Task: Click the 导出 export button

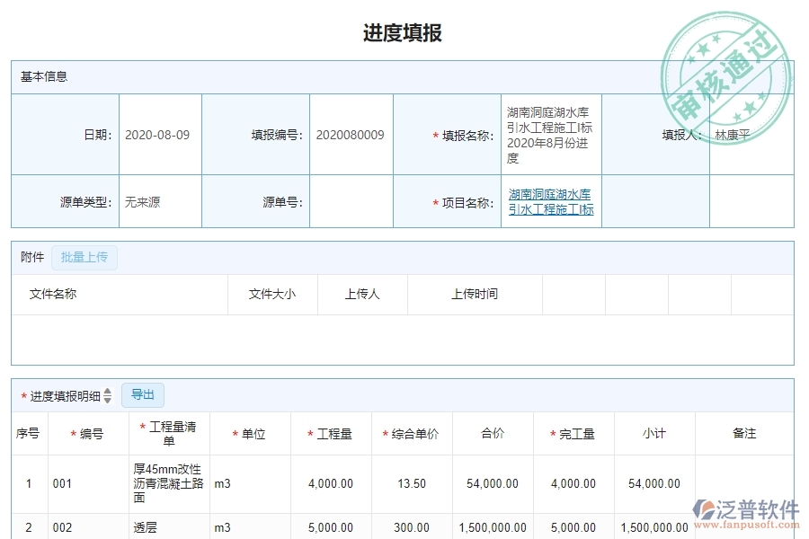Action: 142,394
